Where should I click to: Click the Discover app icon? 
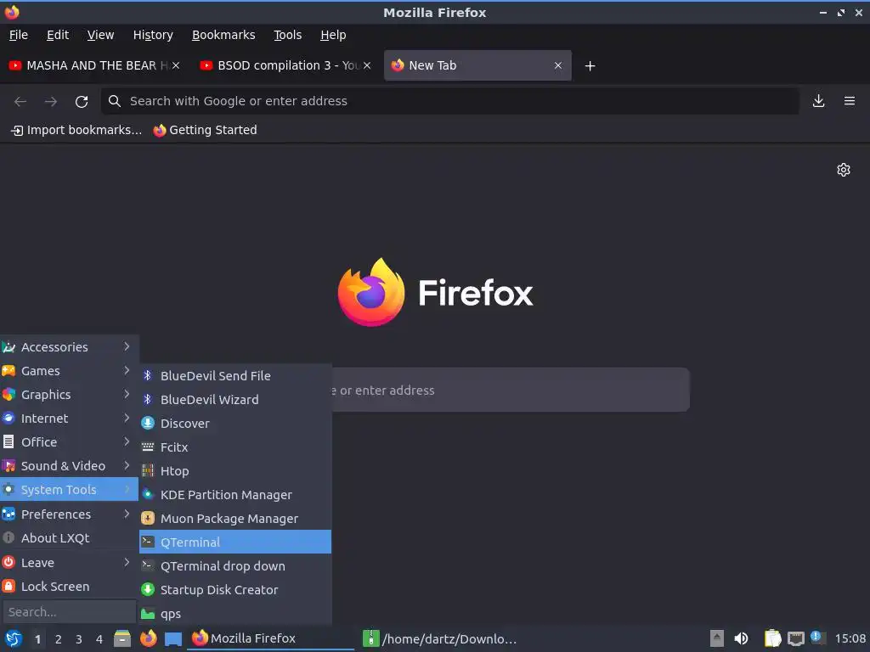tap(148, 423)
